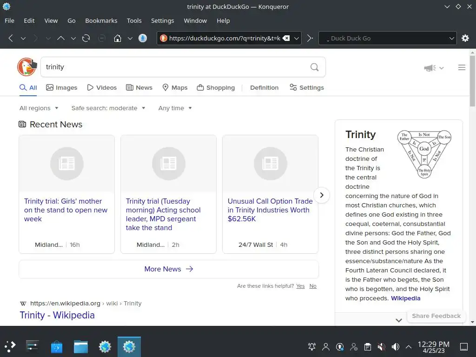Click the Konqueror app icon in title bar
This screenshot has width=476, height=357.
coord(7,7)
